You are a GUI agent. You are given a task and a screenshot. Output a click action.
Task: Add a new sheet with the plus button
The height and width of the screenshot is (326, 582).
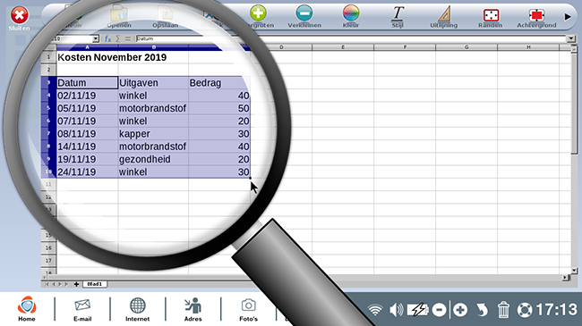pyautogui.click(x=76, y=284)
